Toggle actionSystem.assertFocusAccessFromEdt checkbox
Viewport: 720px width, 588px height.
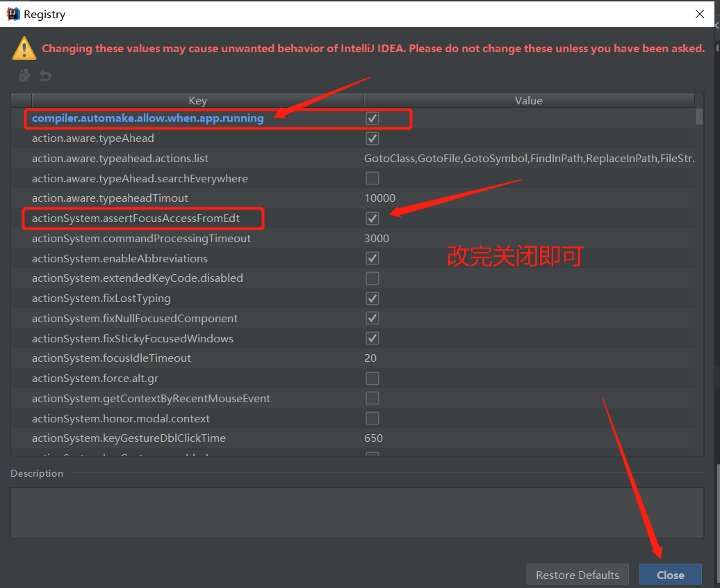click(373, 218)
